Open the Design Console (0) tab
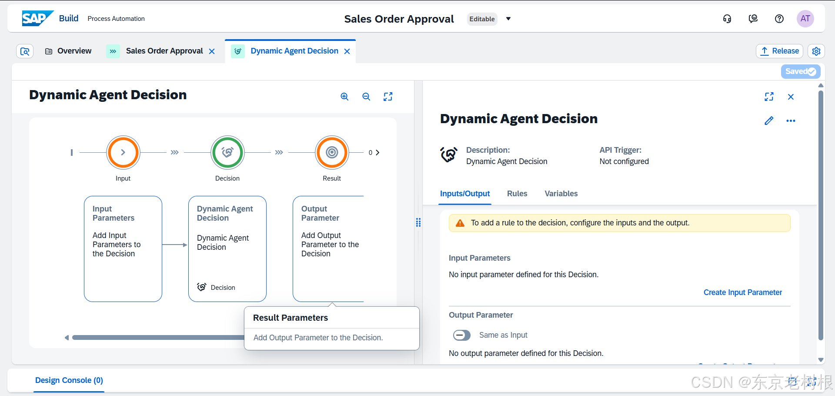 pos(69,380)
